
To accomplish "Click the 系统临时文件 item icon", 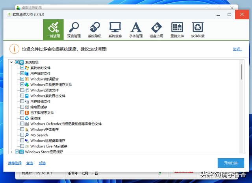I will [x=27, y=68].
